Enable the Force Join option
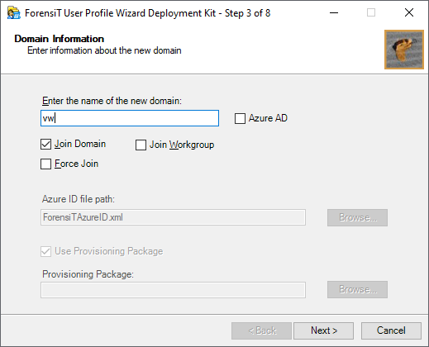The height and width of the screenshot is (347, 429). [45, 164]
